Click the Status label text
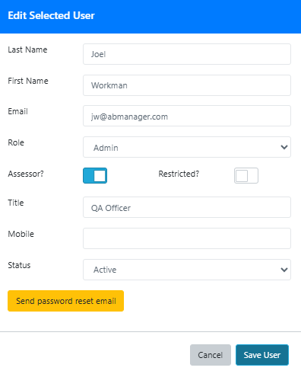Viewport: 301px width, 374px height. (19, 265)
